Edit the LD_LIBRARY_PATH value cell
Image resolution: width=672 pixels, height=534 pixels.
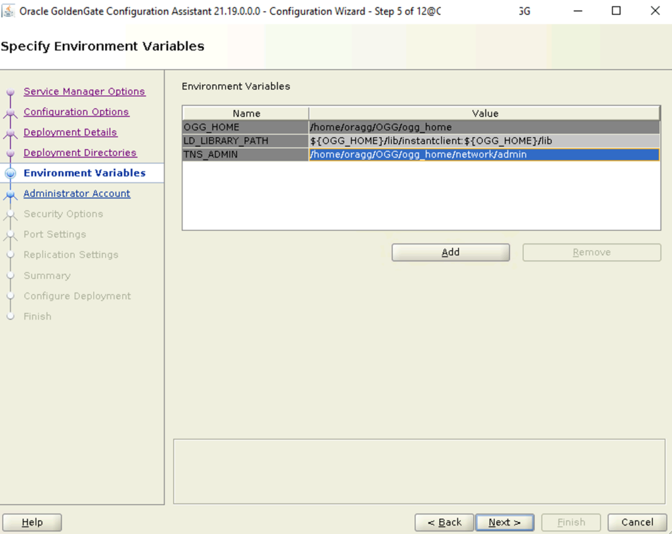tap(484, 140)
